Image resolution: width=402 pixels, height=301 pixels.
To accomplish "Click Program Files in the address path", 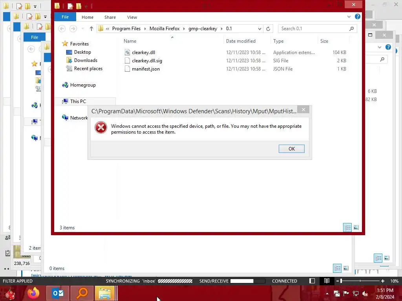I will click(x=126, y=29).
